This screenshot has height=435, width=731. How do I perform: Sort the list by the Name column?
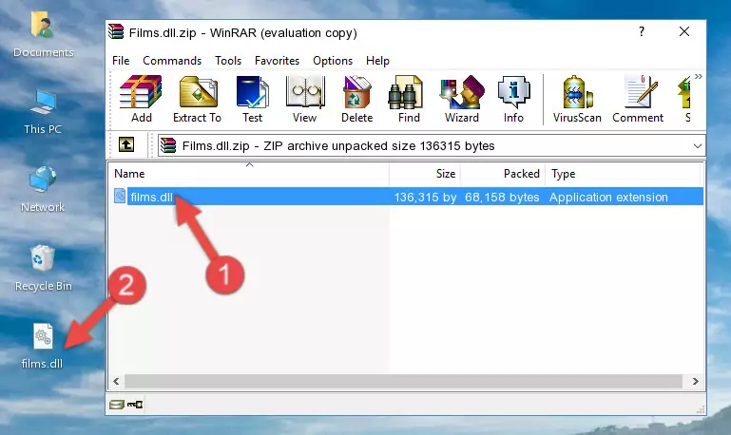(249, 174)
